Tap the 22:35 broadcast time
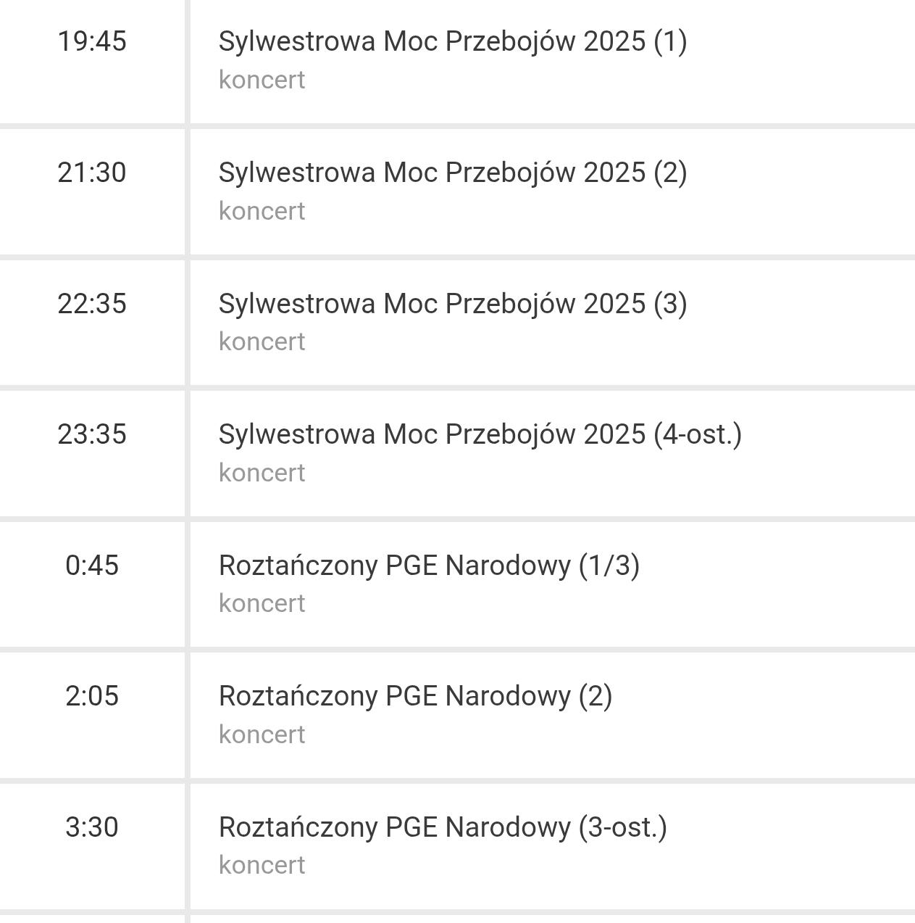Screen dimensions: 915x923 (92, 304)
